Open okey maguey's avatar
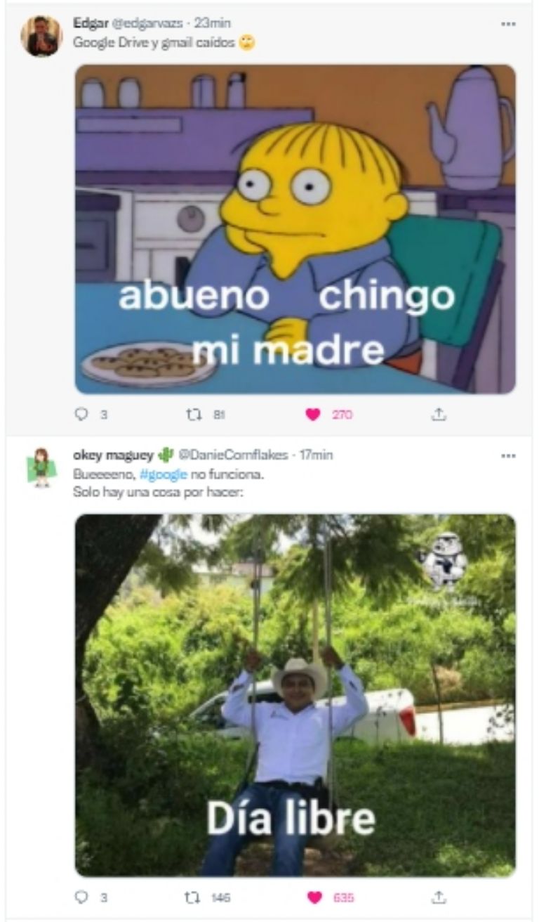Viewport: 539px width, 922px height. 41,467
